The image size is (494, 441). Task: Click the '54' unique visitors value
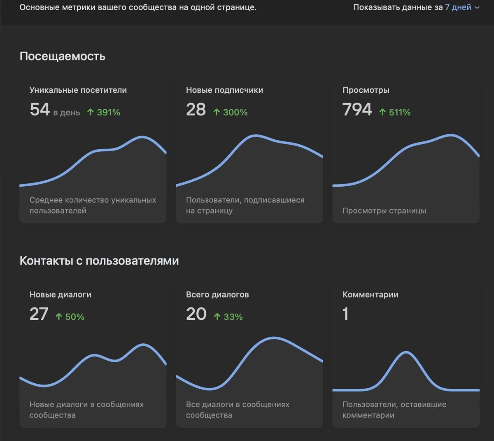[40, 110]
